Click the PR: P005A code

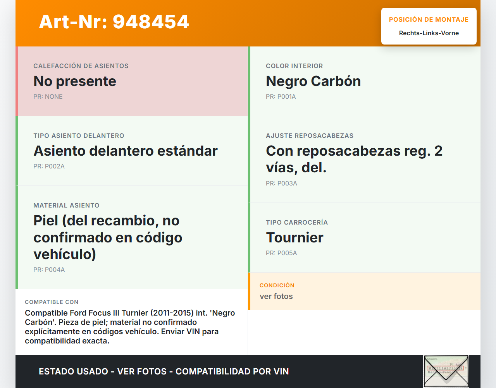coord(282,253)
